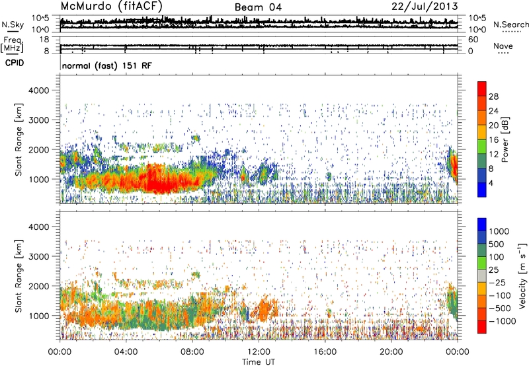This screenshot has height=366, width=529.
Task: Click the "Beam 04" label
Action: [x=258, y=7]
